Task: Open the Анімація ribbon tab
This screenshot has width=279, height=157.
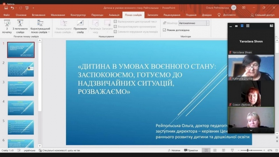Action: click(114, 15)
